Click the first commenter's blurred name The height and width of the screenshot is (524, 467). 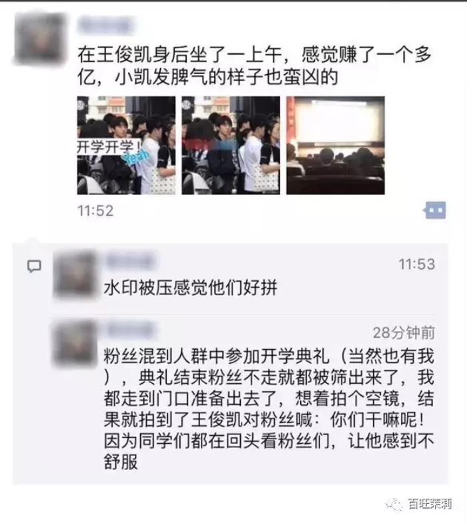click(x=130, y=261)
